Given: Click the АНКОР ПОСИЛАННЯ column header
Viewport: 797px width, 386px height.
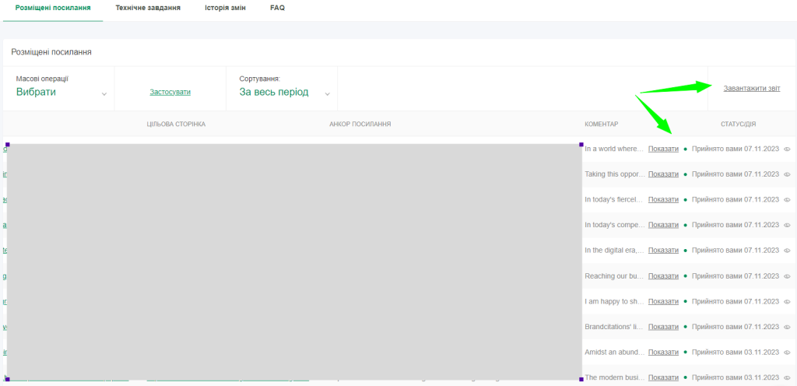Looking at the screenshot, I should pos(360,124).
